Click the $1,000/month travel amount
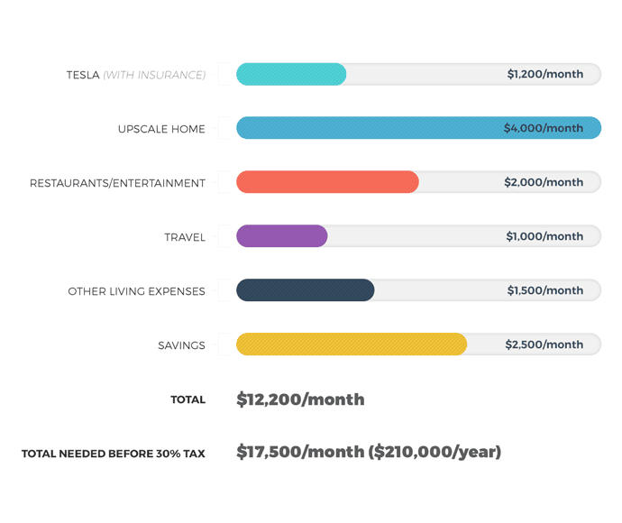The width and height of the screenshot is (622, 523). [544, 236]
